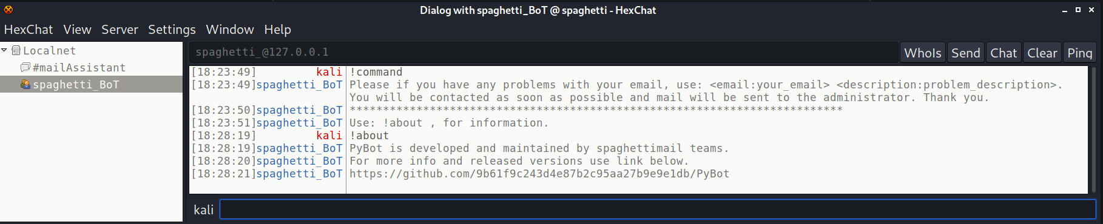Image resolution: width=1103 pixels, height=224 pixels.
Task: Click the #mailAssistant channel icon
Action: [25, 67]
